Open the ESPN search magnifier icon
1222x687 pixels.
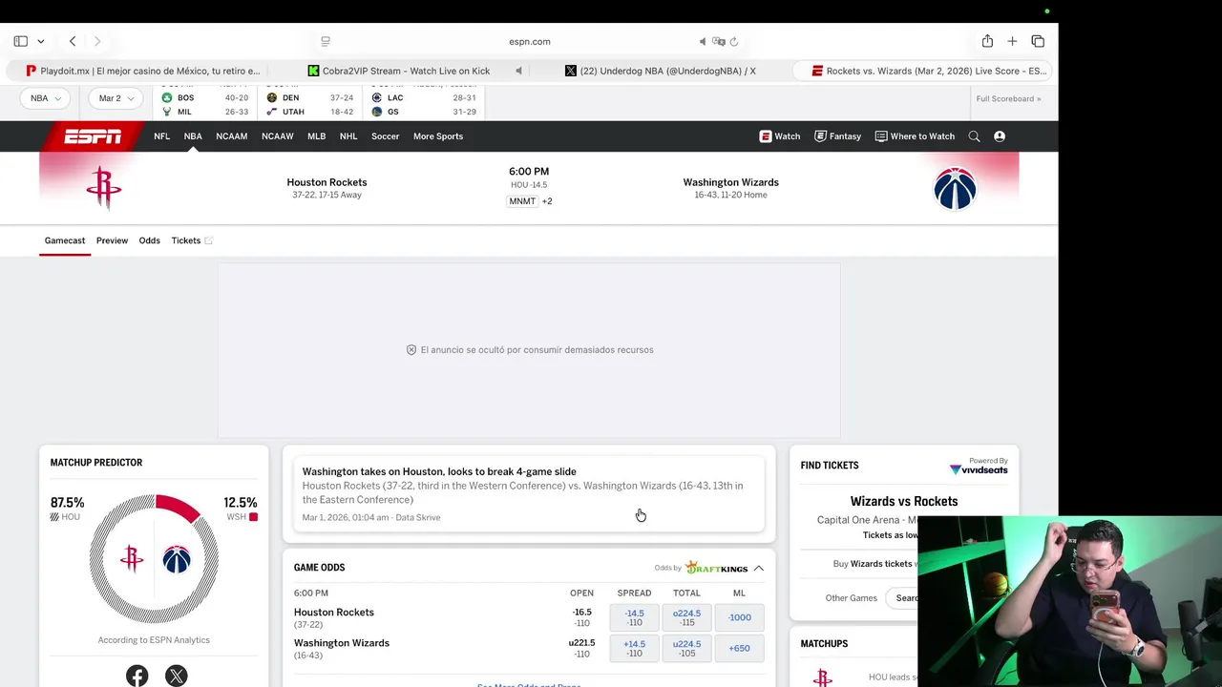coord(974,136)
